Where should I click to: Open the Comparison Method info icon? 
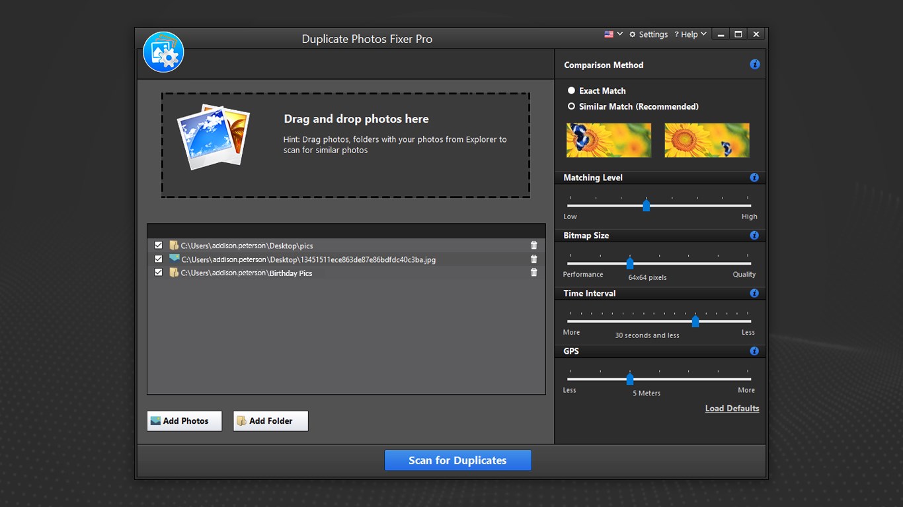[755, 65]
